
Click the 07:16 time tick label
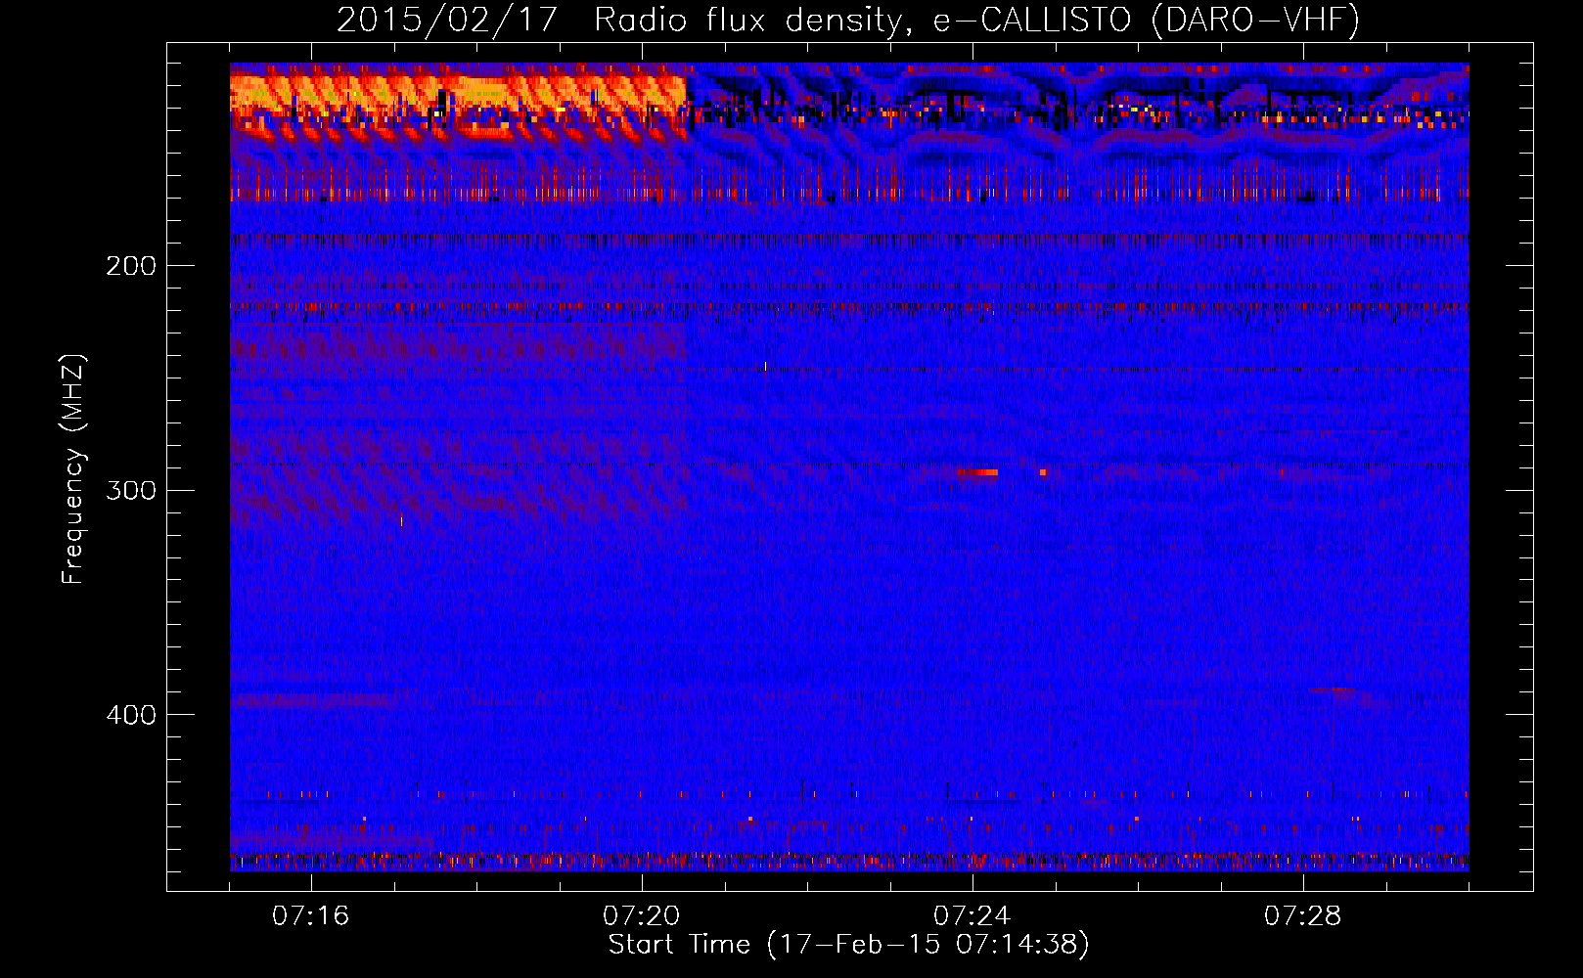click(x=311, y=916)
